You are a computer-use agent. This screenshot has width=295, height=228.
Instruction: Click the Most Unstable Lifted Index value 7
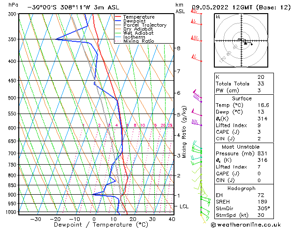coord(259,167)
